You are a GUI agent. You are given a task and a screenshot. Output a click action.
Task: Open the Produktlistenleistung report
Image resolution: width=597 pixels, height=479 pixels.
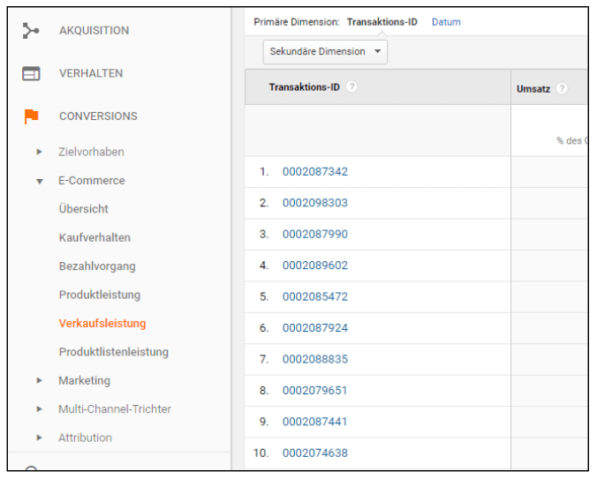pos(113,352)
